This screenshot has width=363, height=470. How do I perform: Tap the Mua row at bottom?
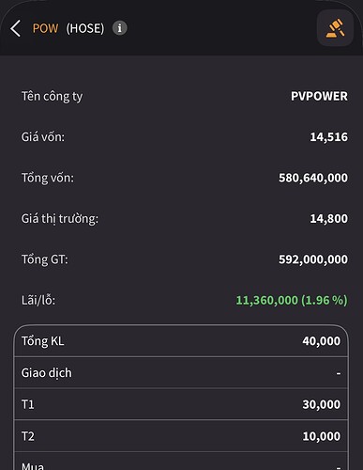pos(181,462)
